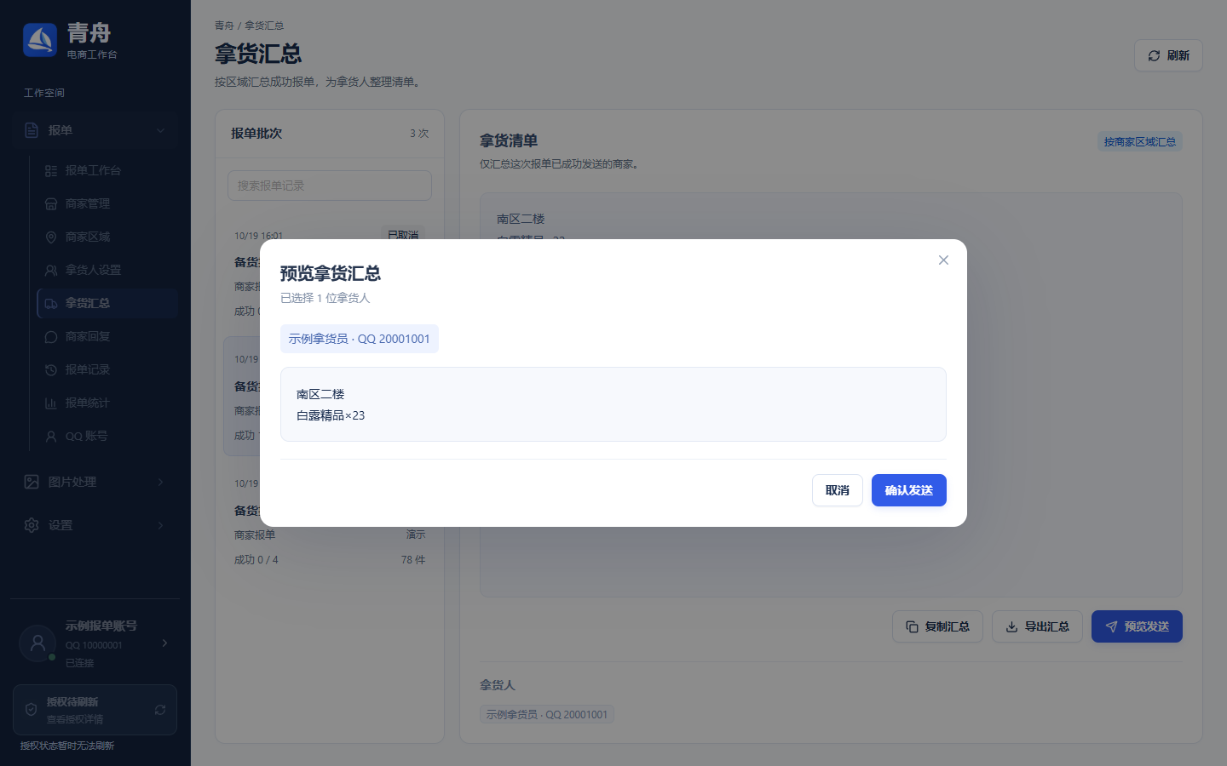The image size is (1227, 766).
Task: Open 报单记录 label in the sidebar
Action: pos(88,369)
